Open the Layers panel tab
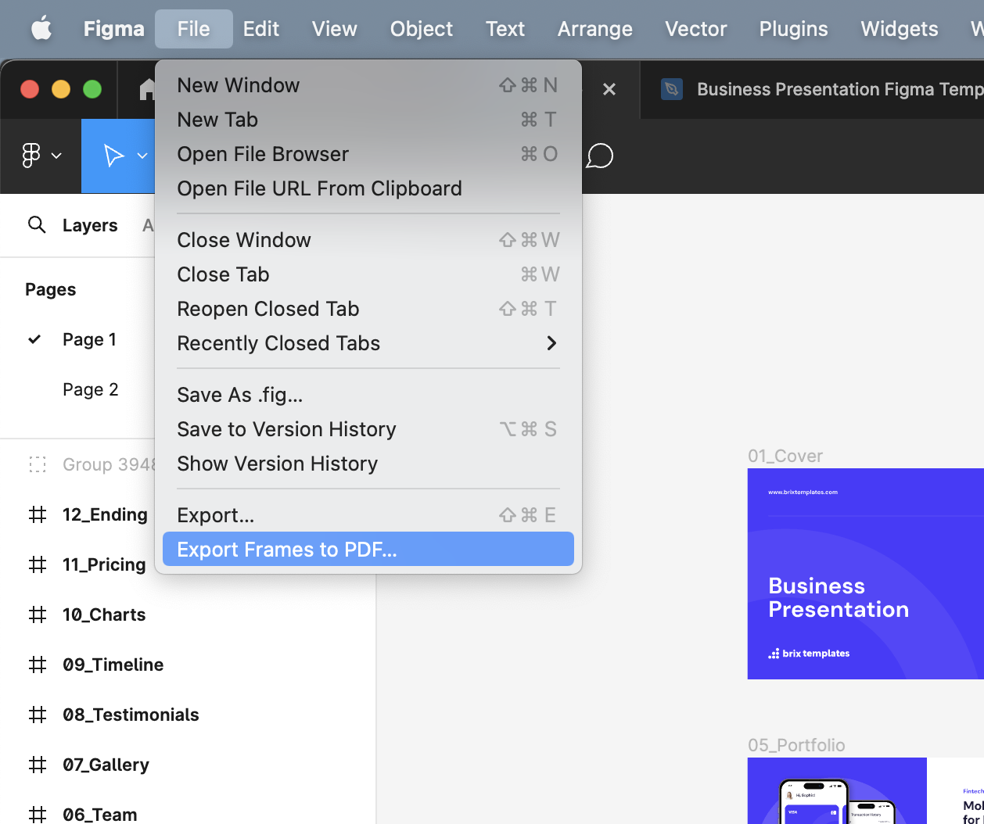This screenshot has width=984, height=824. pos(90,225)
